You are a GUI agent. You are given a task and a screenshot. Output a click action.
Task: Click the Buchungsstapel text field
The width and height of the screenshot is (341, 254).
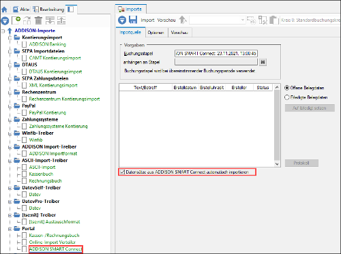coord(216,53)
